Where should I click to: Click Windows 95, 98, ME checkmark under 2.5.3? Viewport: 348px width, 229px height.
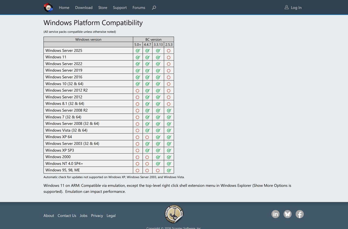169,170
